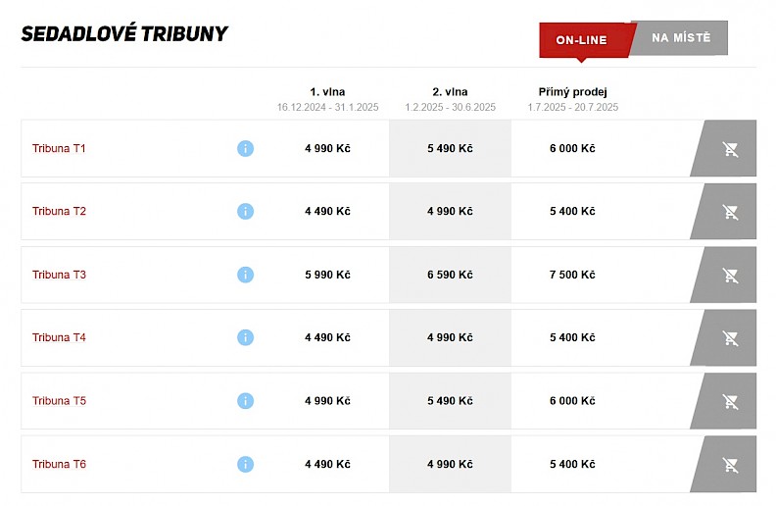This screenshot has width=776, height=506.
Task: Select the 2. vlna column header
Action: (x=450, y=92)
